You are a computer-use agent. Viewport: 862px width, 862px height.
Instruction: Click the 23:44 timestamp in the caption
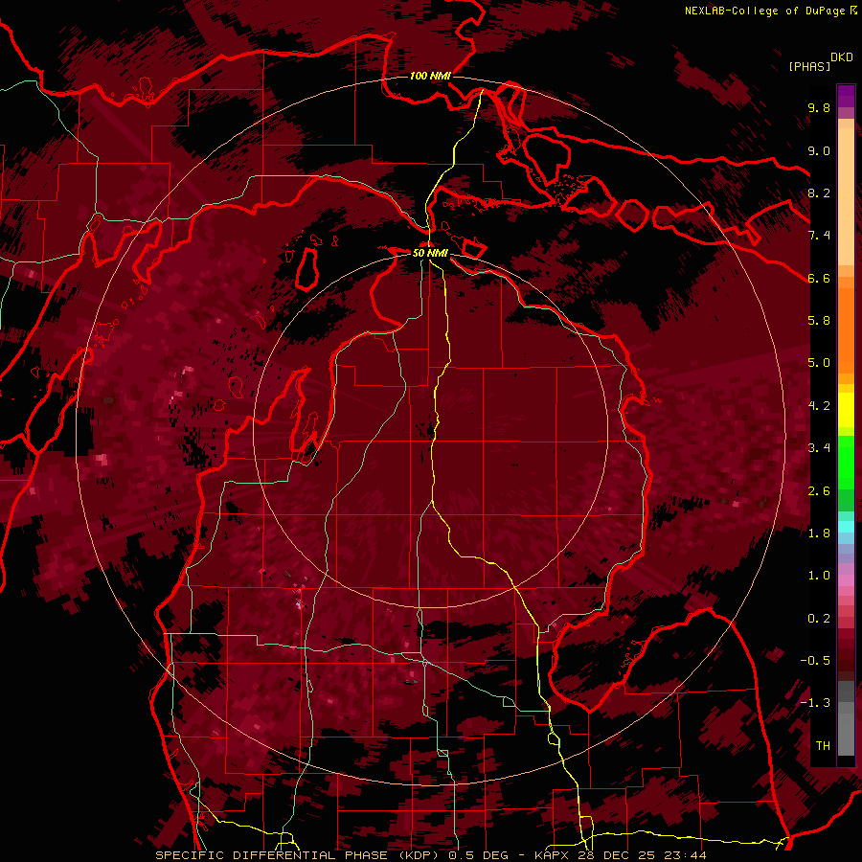click(x=686, y=855)
